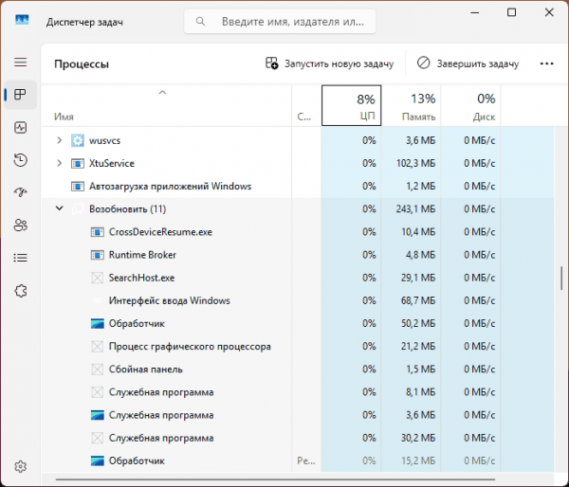Select the Интерфейс ввода Windows row
The height and width of the screenshot is (487, 569).
tap(298, 300)
